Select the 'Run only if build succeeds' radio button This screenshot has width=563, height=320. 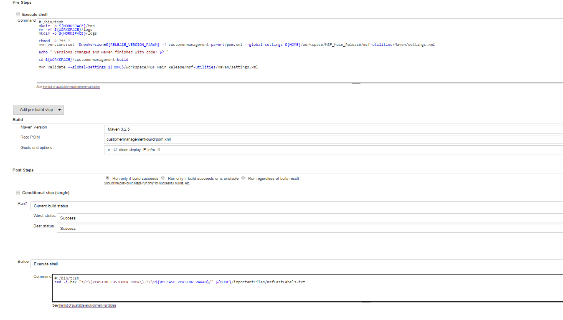point(107,178)
